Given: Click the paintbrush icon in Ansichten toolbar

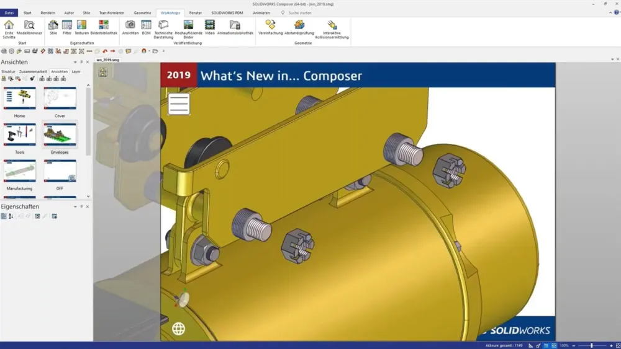Looking at the screenshot, I should [x=32, y=79].
